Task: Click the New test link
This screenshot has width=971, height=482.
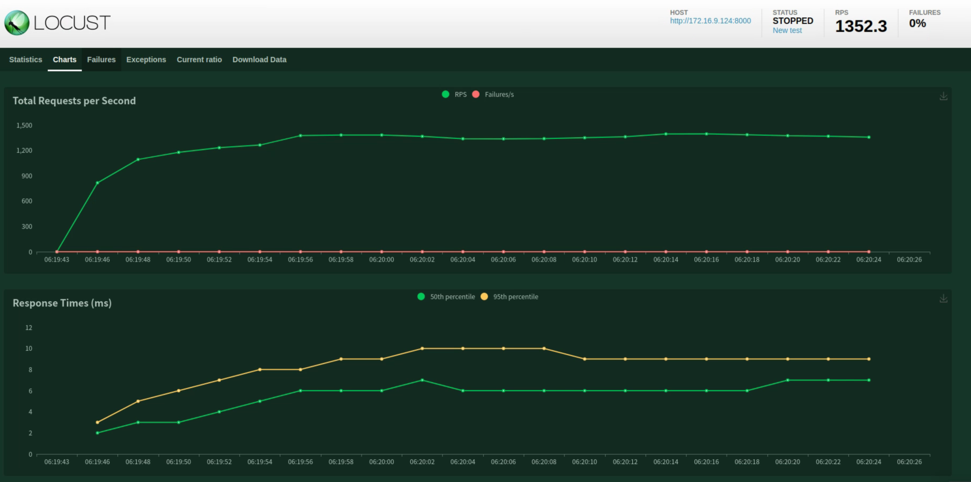Action: coord(787,31)
